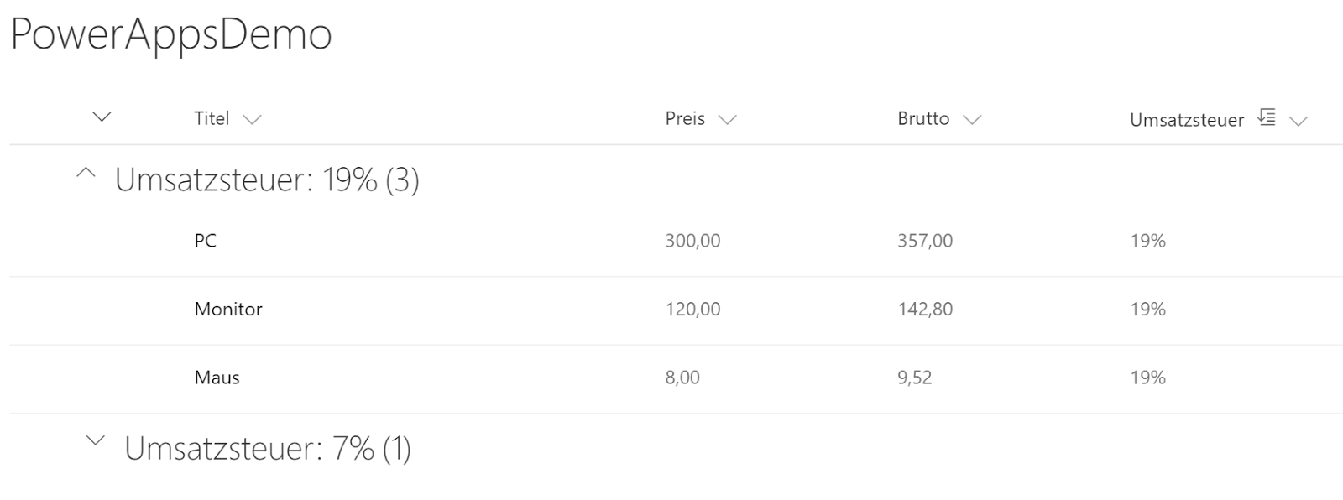Viewport: 1343px width, 500px height.
Task: Click the 142,80 Brutto cell for Monitor
Action: pos(925,310)
